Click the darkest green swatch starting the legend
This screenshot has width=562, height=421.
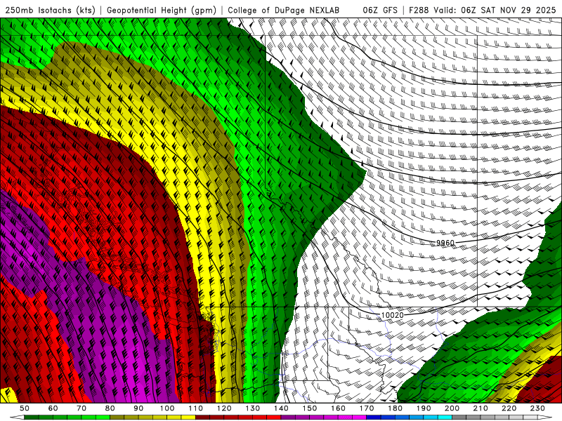(32, 417)
